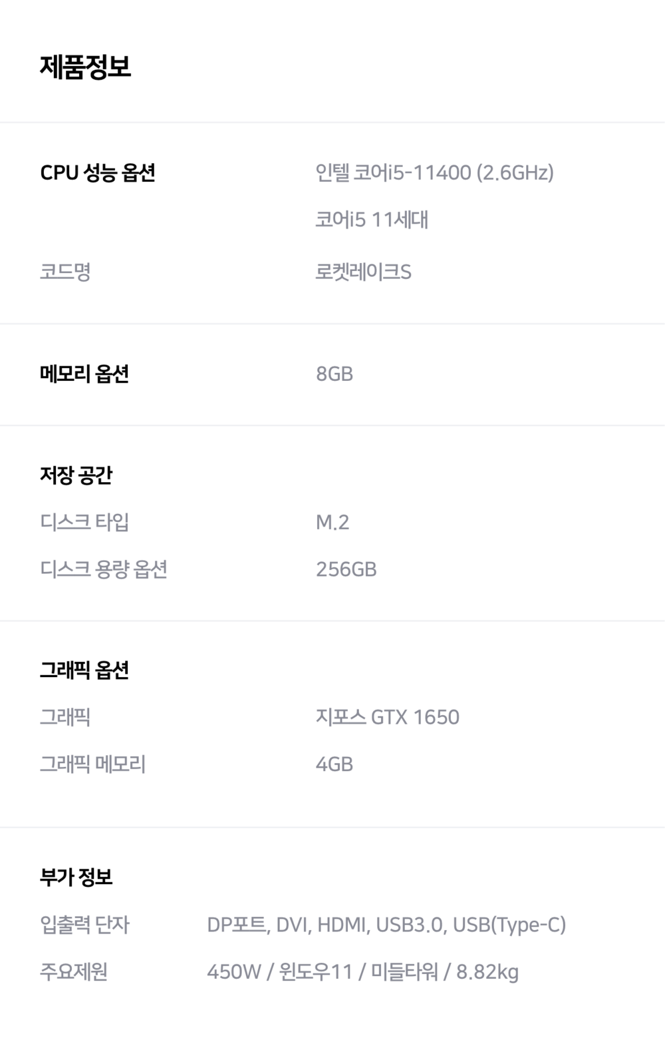
Task: Select the 디스크 용량 옵션 label
Action: pyautogui.click(x=103, y=569)
